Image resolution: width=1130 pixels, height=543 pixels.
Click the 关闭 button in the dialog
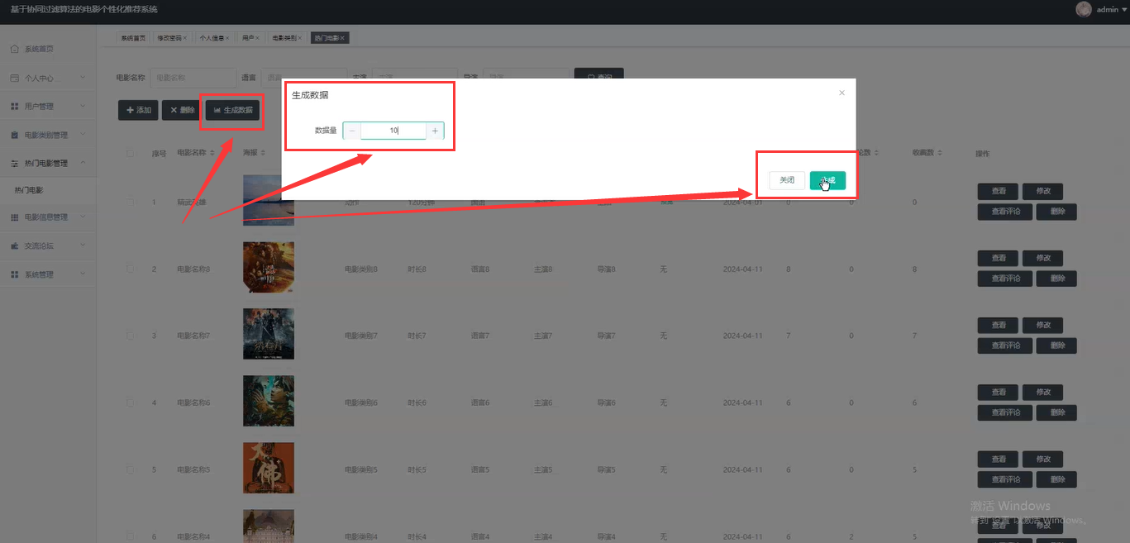pos(787,180)
